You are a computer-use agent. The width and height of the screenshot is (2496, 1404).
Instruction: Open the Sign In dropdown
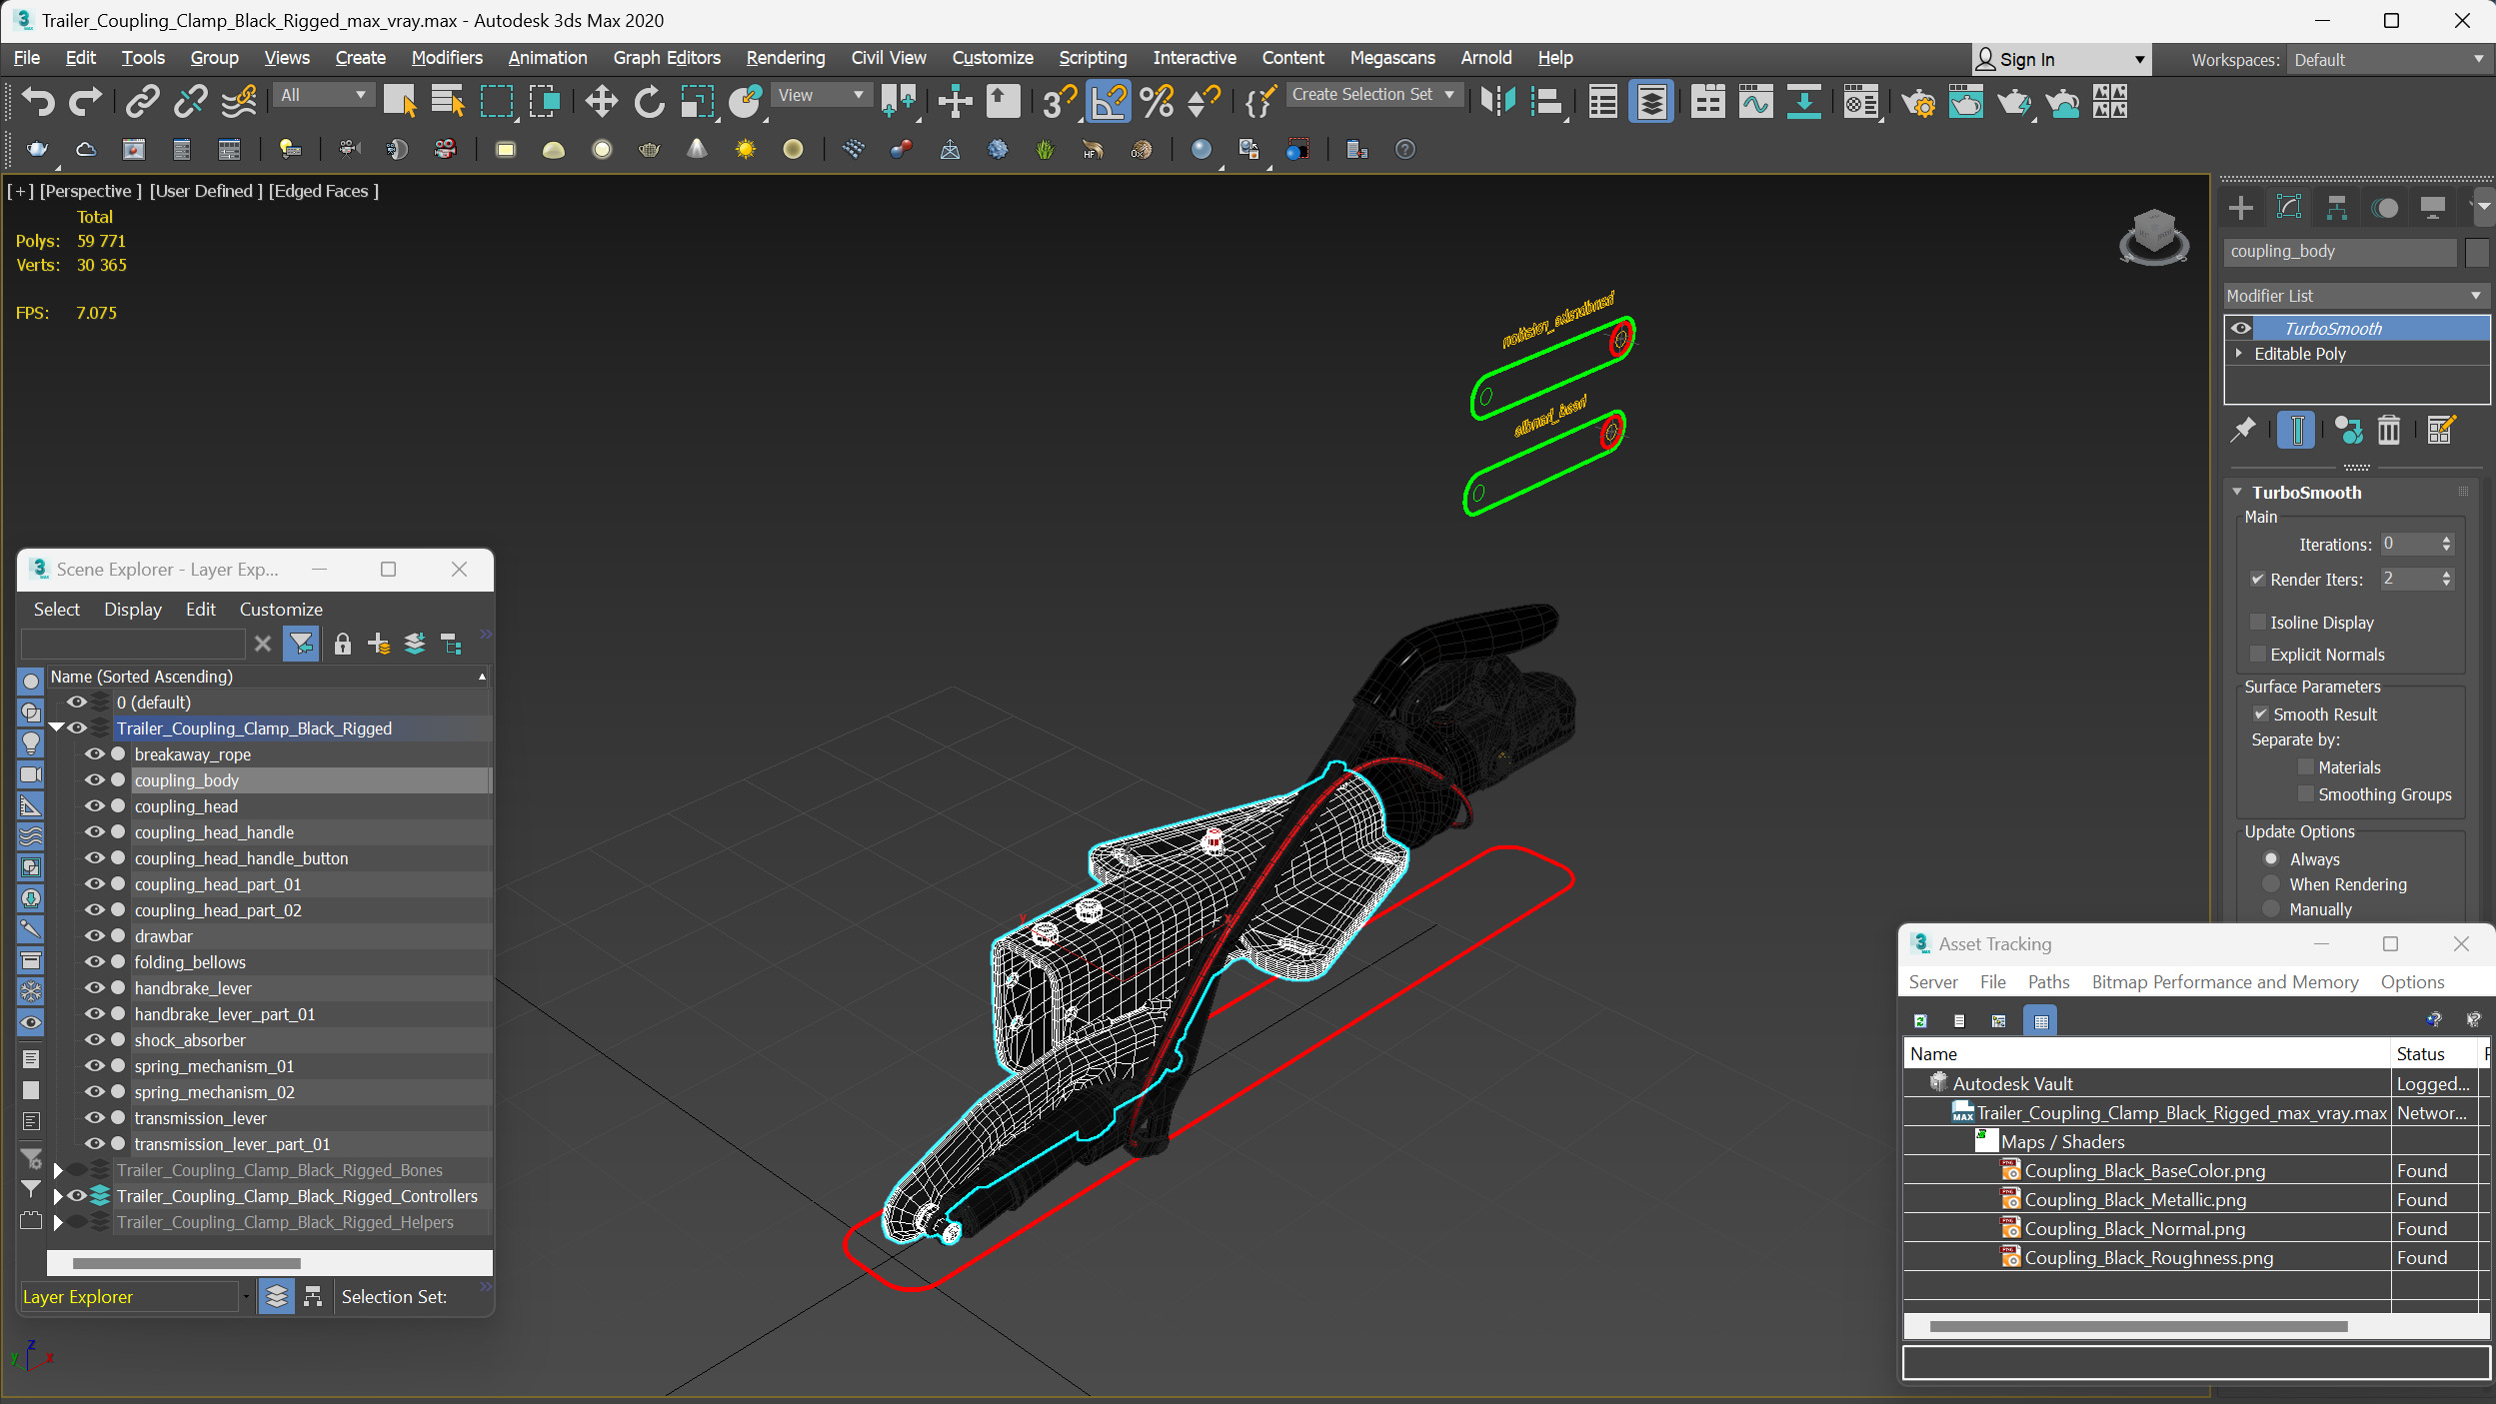point(2059,60)
